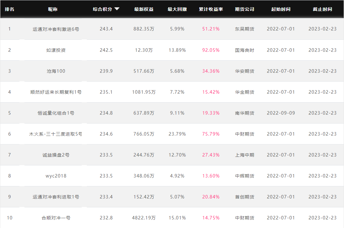The height and width of the screenshot is (228, 344).
Task: Click the equity value 766.05万
Action: 144,134
